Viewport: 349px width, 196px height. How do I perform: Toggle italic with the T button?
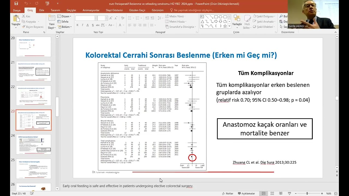pyautogui.click(x=82, y=25)
